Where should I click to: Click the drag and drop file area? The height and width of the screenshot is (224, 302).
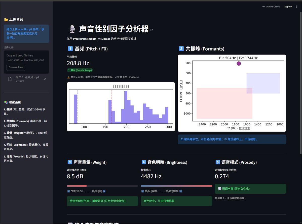click(26, 62)
